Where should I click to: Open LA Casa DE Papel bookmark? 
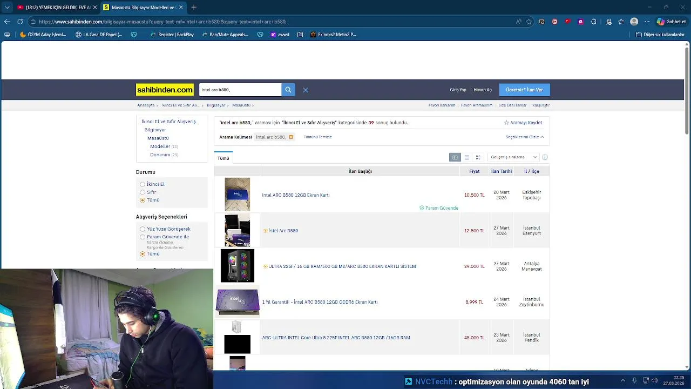point(99,35)
